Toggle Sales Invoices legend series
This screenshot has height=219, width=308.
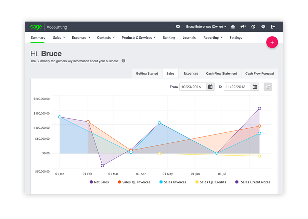(x=173, y=182)
